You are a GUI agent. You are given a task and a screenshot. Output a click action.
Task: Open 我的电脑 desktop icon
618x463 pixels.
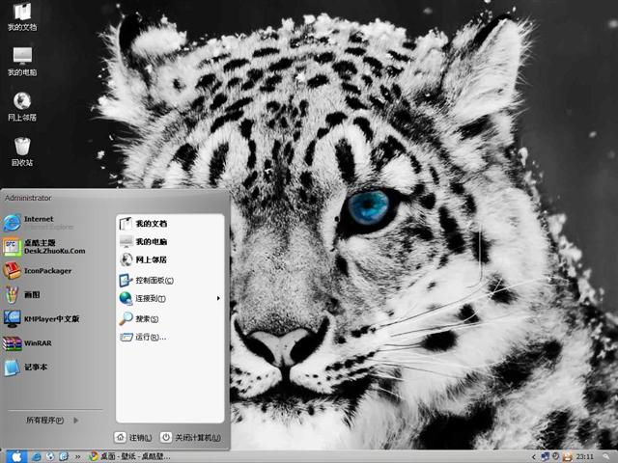point(22,62)
